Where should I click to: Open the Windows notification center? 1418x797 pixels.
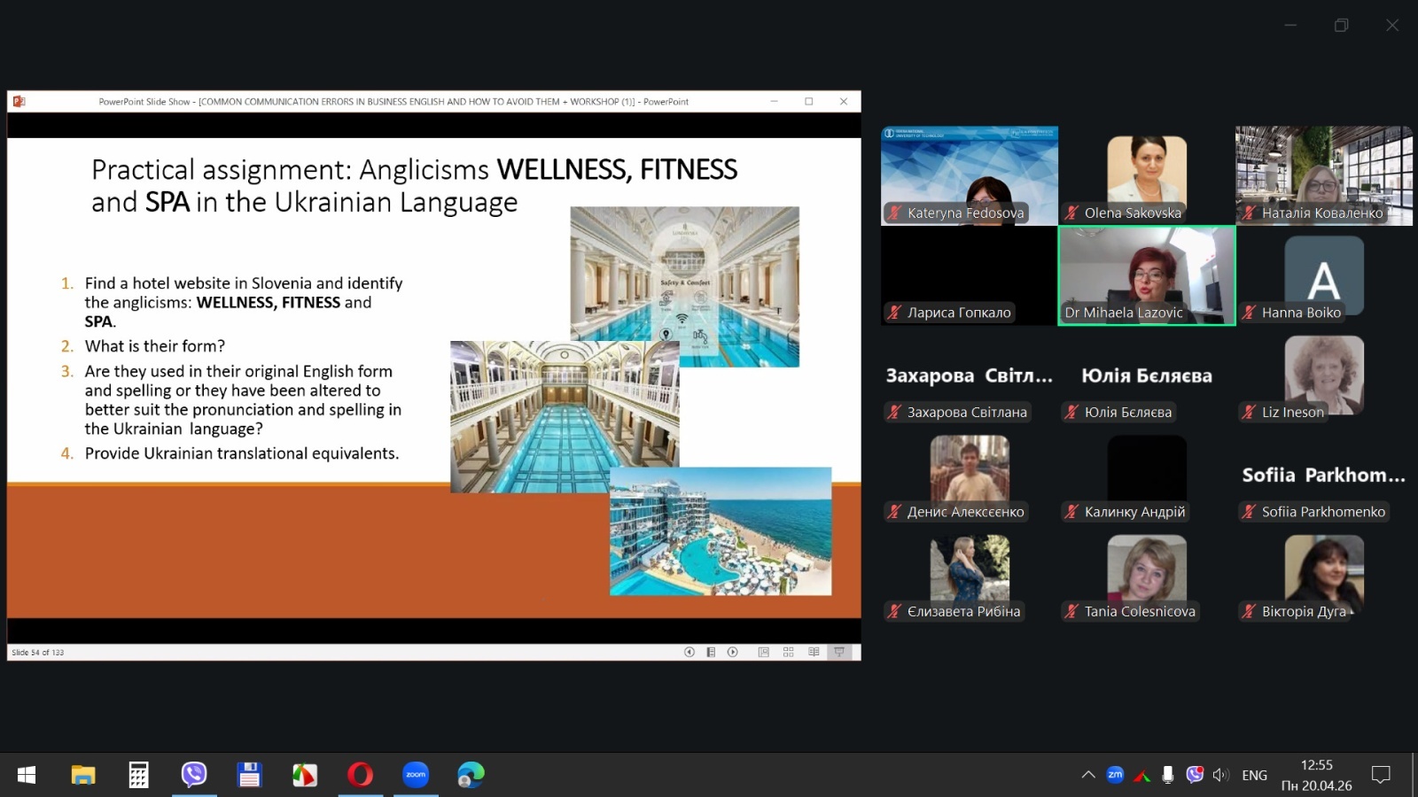point(1380,775)
